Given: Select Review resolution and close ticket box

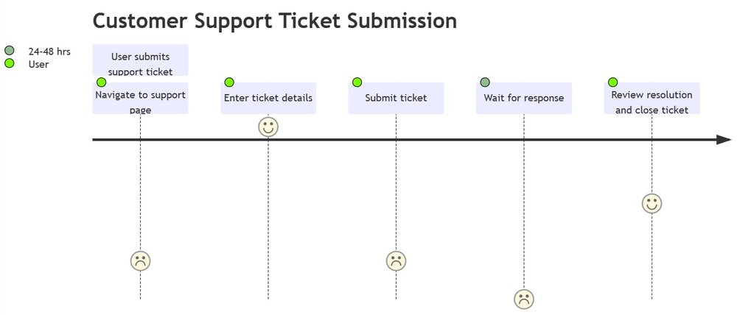Looking at the screenshot, I should coord(652,98).
